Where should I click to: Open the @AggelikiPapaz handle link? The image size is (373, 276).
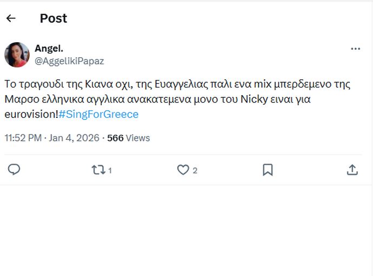tap(69, 61)
